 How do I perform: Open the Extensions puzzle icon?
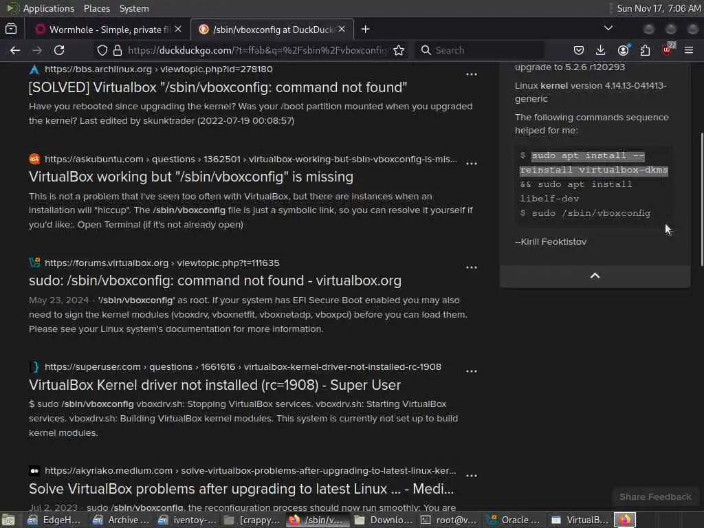tap(645, 50)
